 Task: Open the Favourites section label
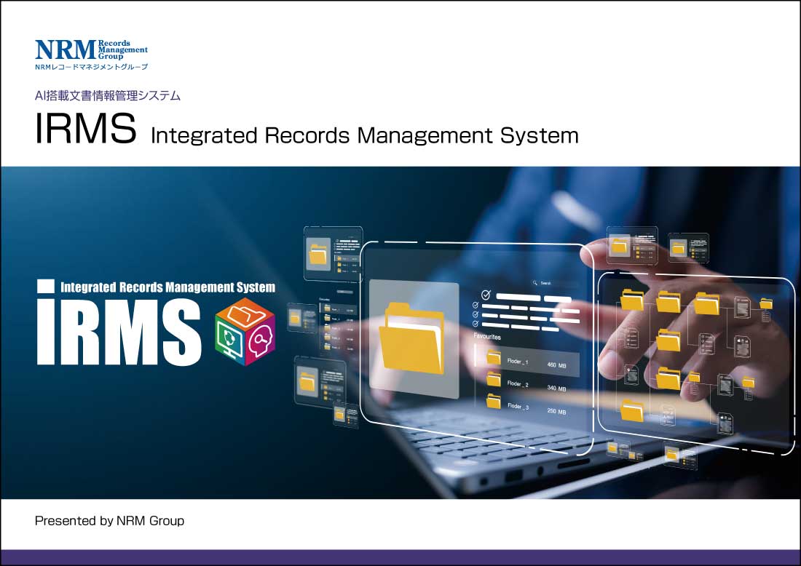point(487,336)
